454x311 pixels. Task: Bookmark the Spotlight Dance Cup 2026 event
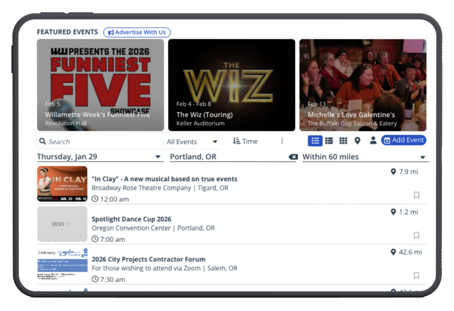pos(416,235)
